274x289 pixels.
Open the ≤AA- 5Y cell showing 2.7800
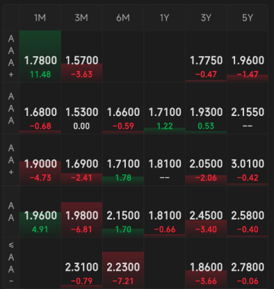pos(248,263)
